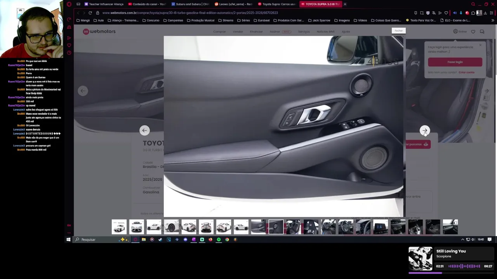Click the Fazer login button

pos(455,62)
